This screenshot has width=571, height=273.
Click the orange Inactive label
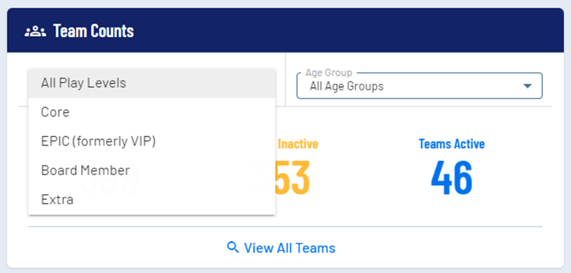coord(298,144)
